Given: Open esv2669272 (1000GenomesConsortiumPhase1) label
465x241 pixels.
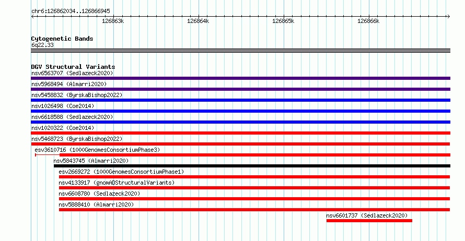Looking at the screenshot, I should coord(121,172).
